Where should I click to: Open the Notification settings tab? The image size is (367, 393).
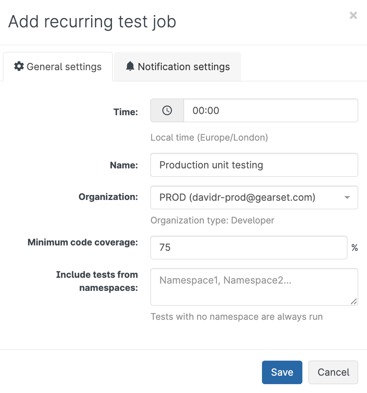(x=178, y=67)
